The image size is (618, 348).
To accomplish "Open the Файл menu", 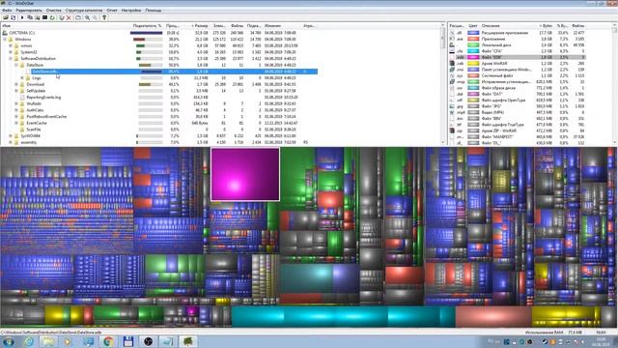I will 7,11.
